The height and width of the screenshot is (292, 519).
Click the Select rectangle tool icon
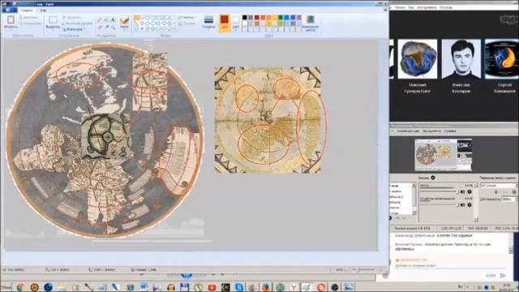pos(53,20)
